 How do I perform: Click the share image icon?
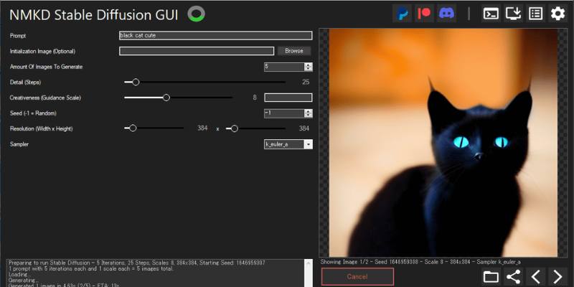pos(513,277)
